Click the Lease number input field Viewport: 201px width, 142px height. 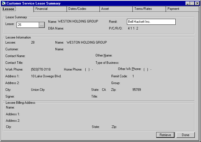point(28,25)
